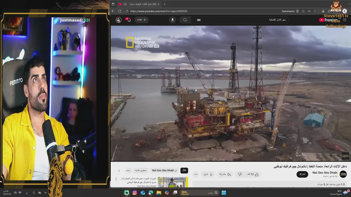
Task: Mute the tab via its speaker icon
Action: [125, 4]
